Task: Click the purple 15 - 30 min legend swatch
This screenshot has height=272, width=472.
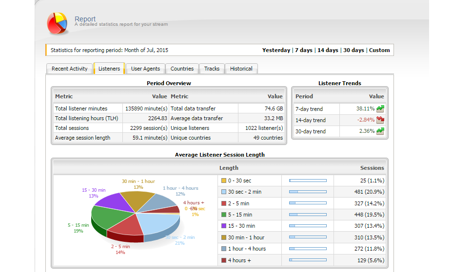Action: [x=224, y=226]
